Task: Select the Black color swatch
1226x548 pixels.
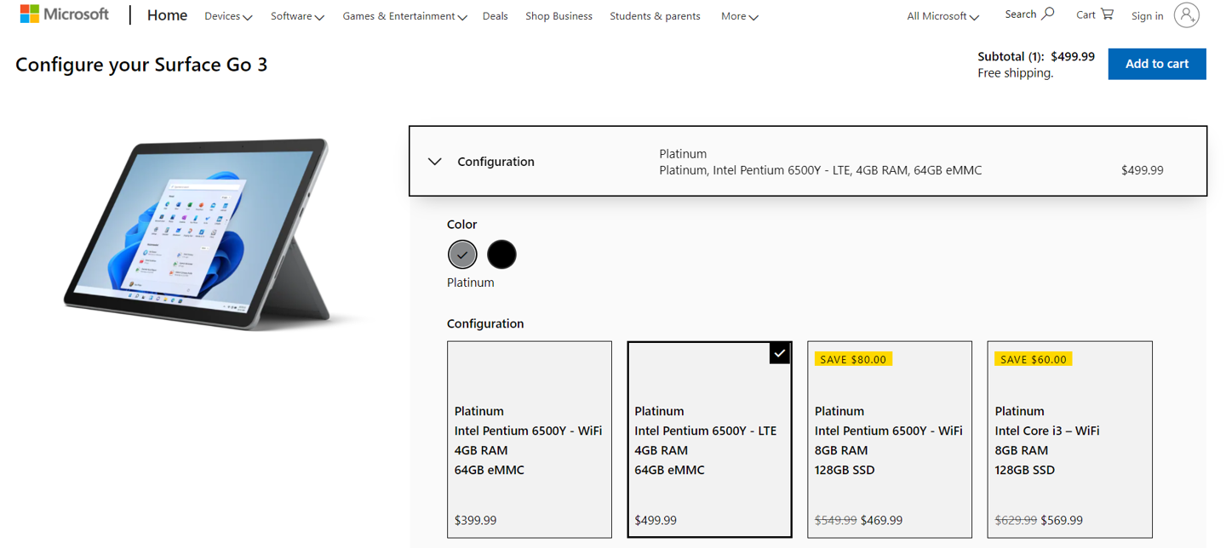Action: pyautogui.click(x=501, y=254)
